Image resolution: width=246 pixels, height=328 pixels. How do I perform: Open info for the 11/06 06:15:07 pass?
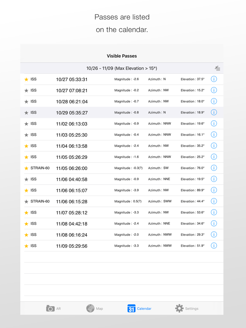(214, 190)
